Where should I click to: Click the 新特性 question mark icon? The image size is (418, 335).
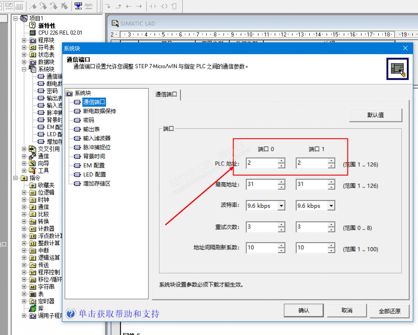(32, 25)
